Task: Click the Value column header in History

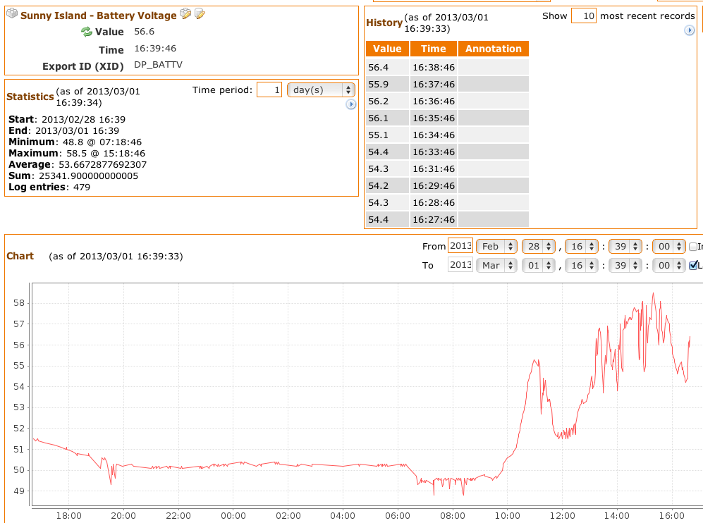Action: 387,49
